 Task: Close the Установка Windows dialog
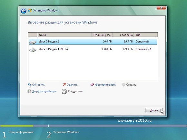pyautogui.click(x=161, y=8)
